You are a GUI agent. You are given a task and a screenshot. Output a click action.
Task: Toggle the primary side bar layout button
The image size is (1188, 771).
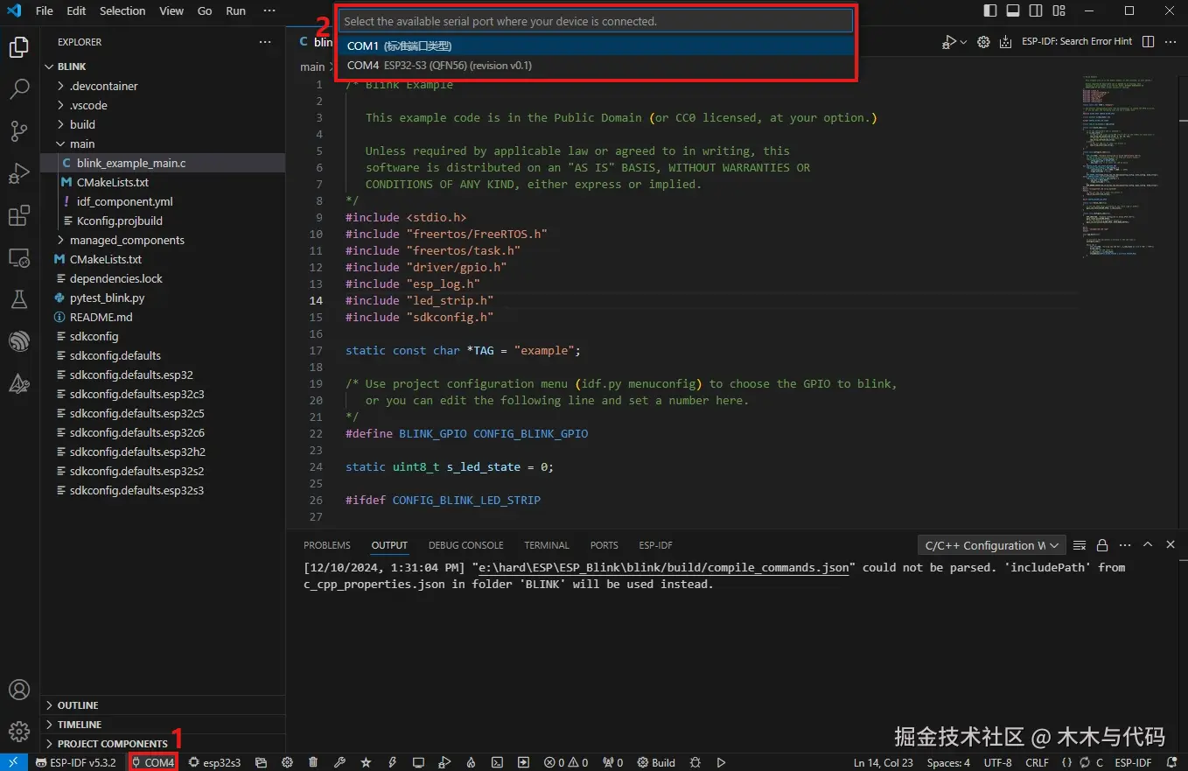(990, 11)
